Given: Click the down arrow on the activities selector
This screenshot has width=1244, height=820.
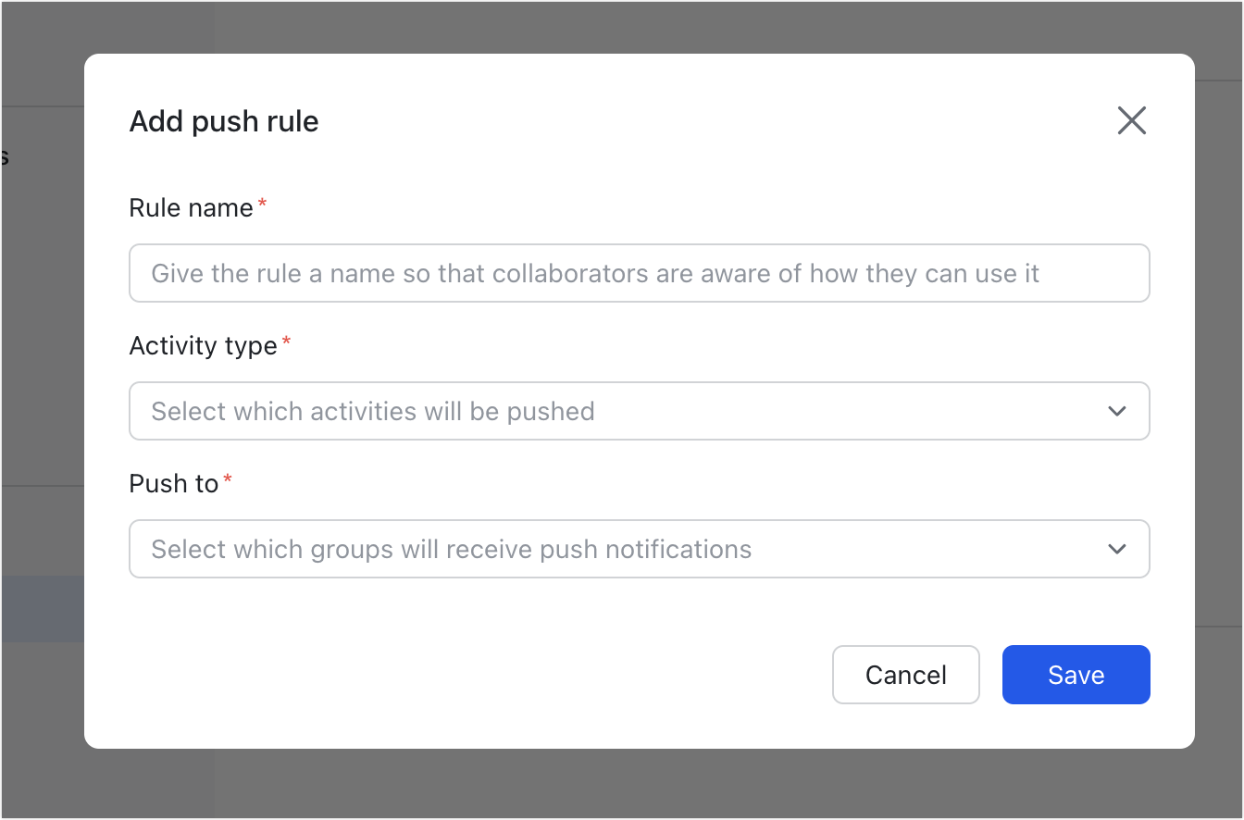Looking at the screenshot, I should [1117, 411].
